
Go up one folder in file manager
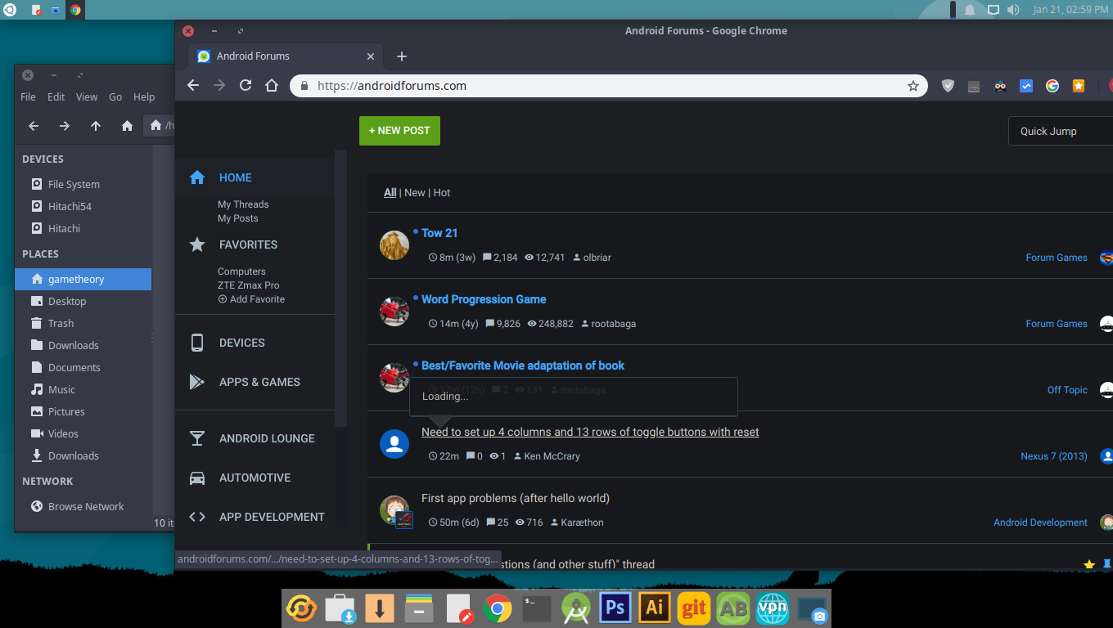coord(96,126)
